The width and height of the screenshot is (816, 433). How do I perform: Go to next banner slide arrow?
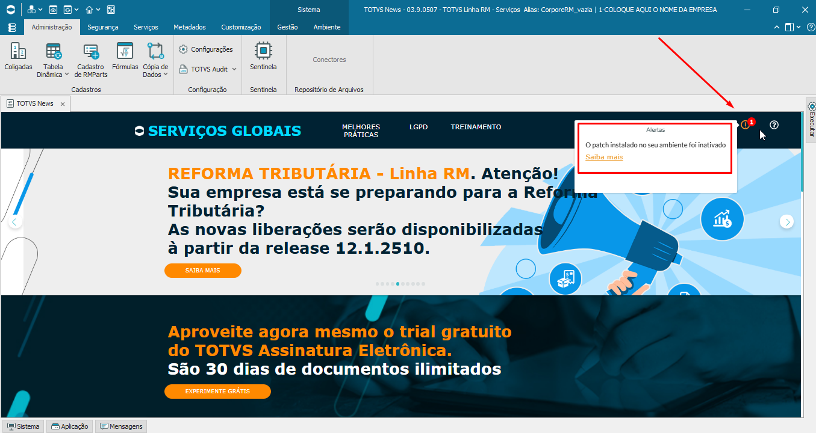(x=786, y=221)
